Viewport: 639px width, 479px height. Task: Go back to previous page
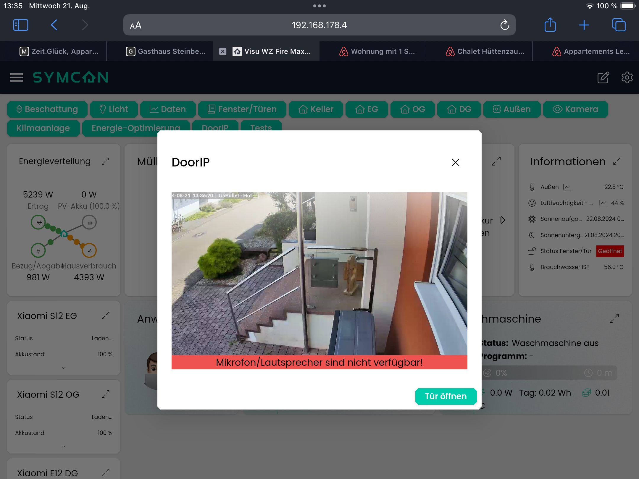54,25
